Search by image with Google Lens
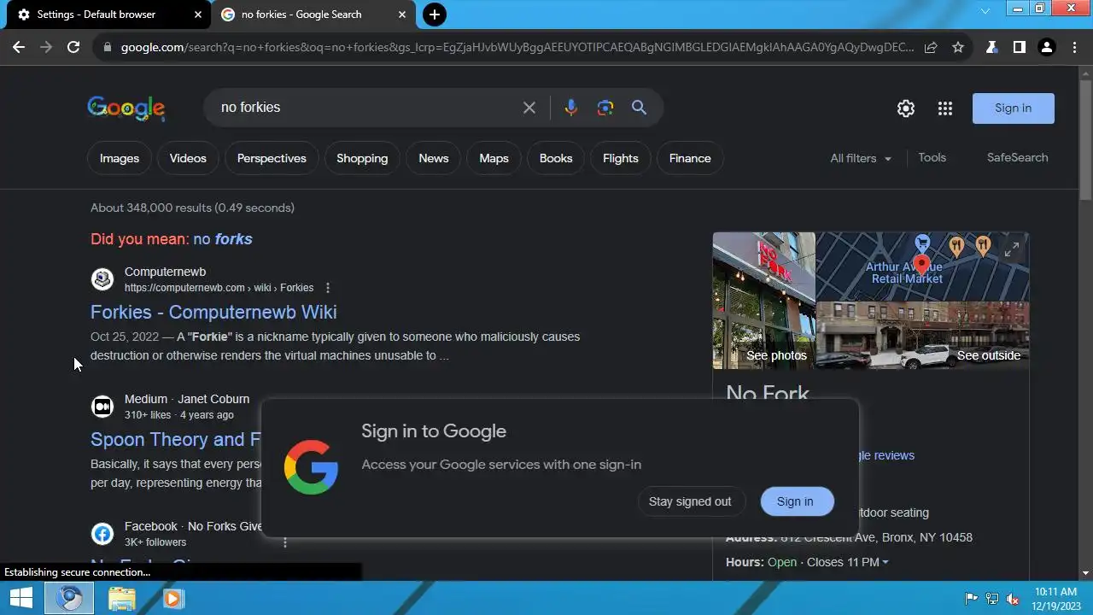Viewport: 1093px width, 615px height. tap(605, 108)
